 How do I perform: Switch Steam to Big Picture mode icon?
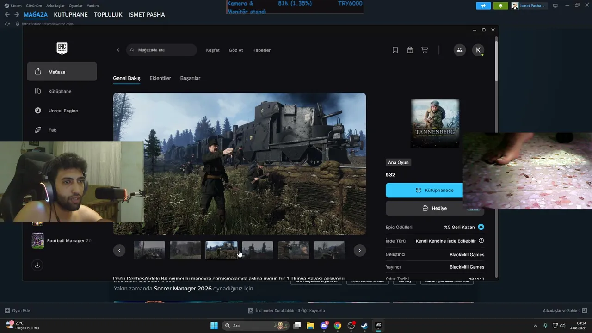point(555,6)
